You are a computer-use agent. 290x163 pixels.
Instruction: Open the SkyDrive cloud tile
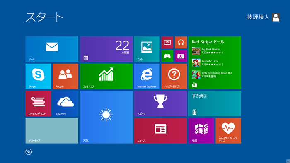(65, 103)
